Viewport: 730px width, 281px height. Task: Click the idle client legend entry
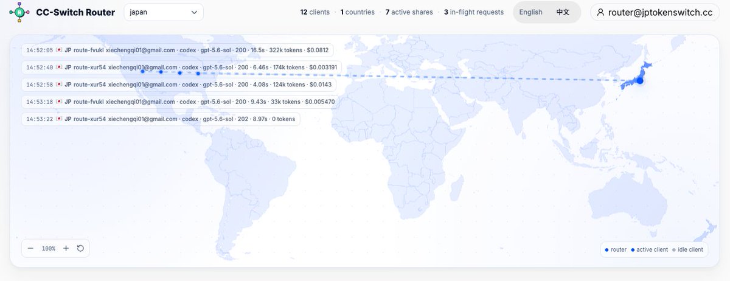(x=687, y=249)
